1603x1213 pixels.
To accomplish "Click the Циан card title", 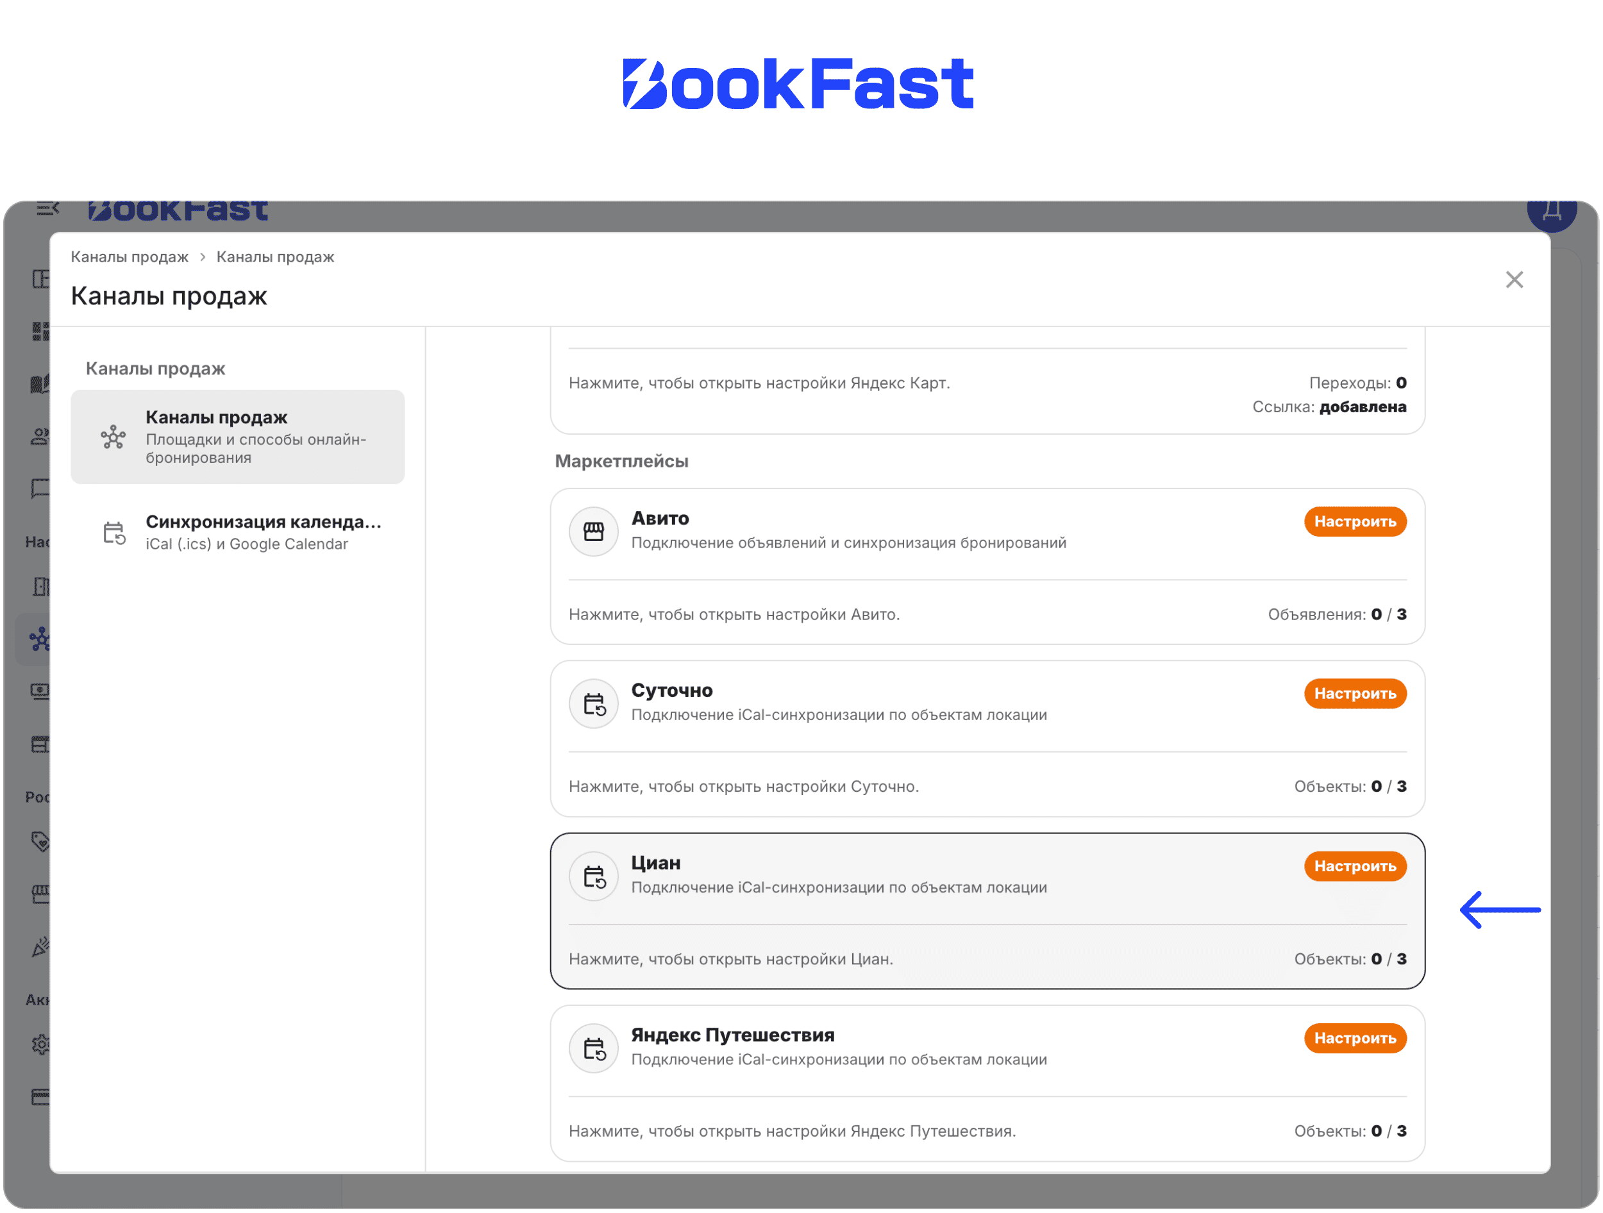I will [656, 863].
